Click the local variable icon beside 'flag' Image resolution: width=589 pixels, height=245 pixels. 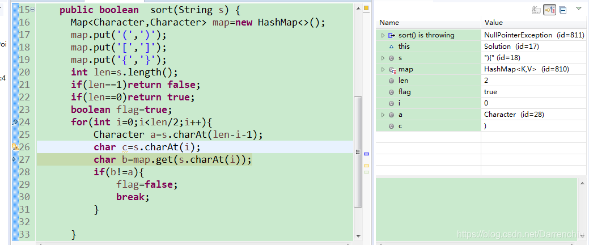[x=391, y=92]
